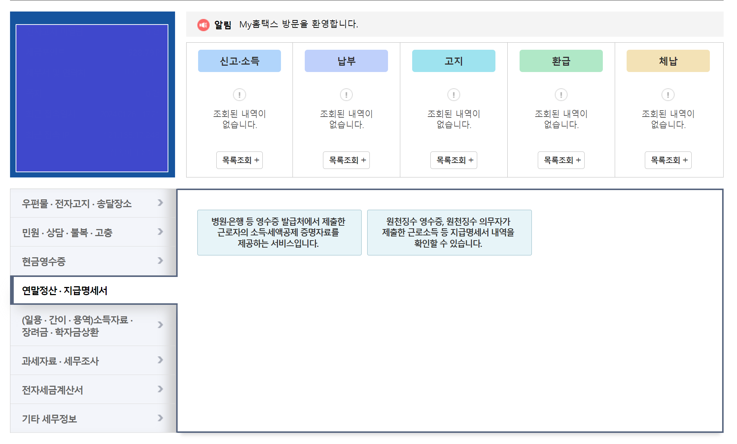Open the 원천징수 영수증 지급명세서 service card
This screenshot has width=737, height=444.
click(x=449, y=232)
